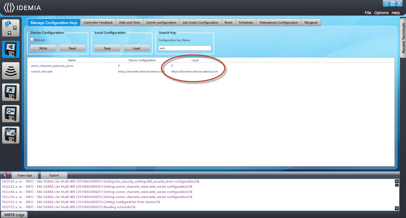Write configuration to the device
Viewport: 406px width, 218px height.
(43, 48)
